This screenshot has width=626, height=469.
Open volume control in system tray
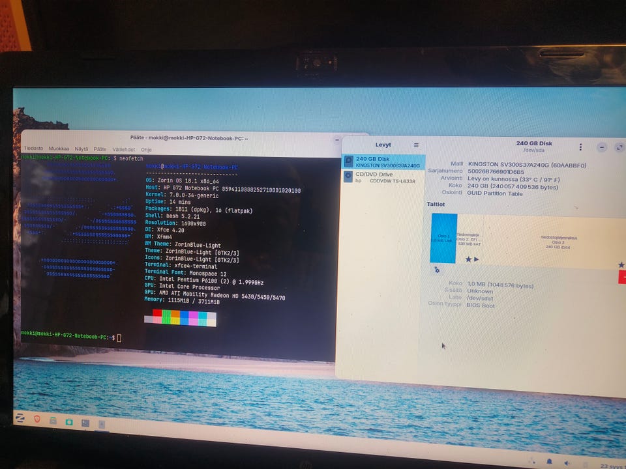tap(567, 463)
